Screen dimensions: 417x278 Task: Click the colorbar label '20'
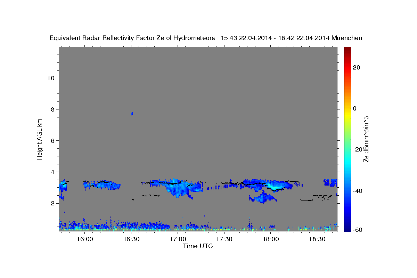tap(356, 67)
